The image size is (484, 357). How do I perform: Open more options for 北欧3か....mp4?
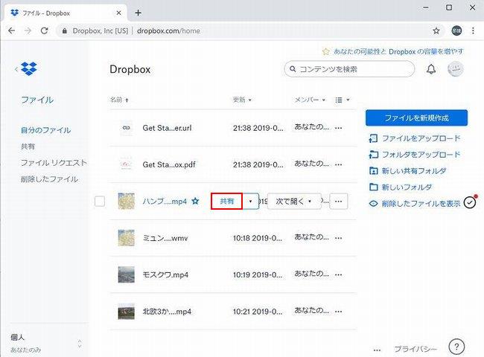point(338,312)
